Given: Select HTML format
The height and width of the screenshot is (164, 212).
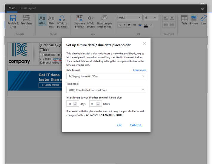Looking at the screenshot, I should point(42,20).
